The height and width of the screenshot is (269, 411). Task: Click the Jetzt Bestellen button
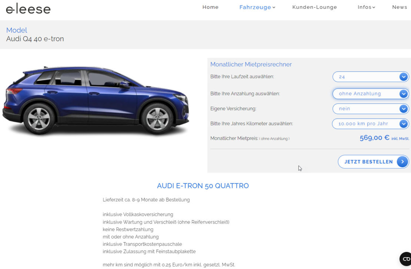click(373, 162)
